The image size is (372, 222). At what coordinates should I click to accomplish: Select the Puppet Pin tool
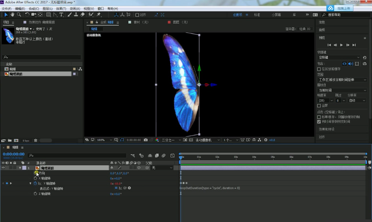(x=99, y=15)
